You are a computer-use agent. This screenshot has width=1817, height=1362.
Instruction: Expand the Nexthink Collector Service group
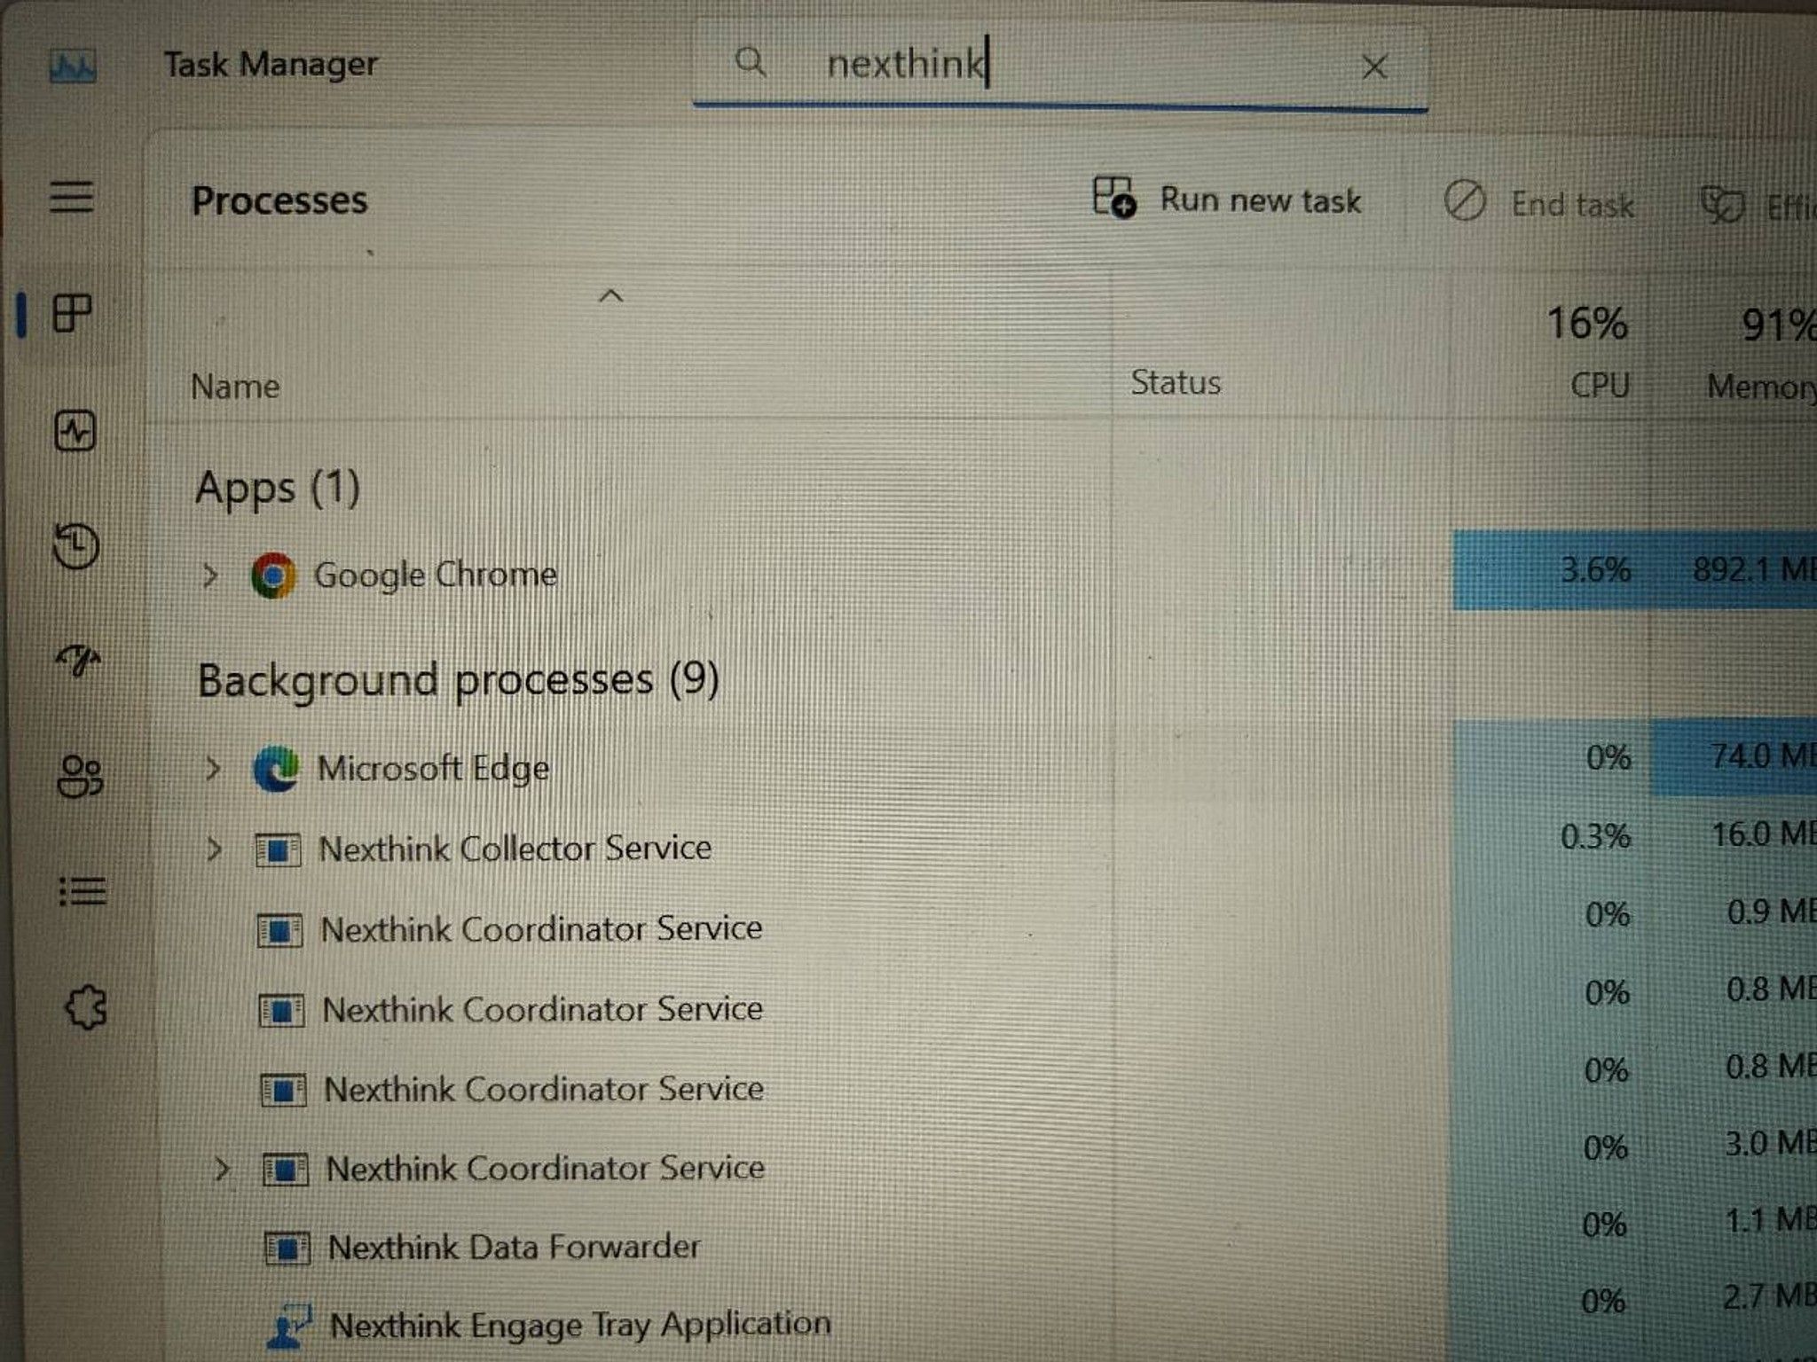[214, 849]
